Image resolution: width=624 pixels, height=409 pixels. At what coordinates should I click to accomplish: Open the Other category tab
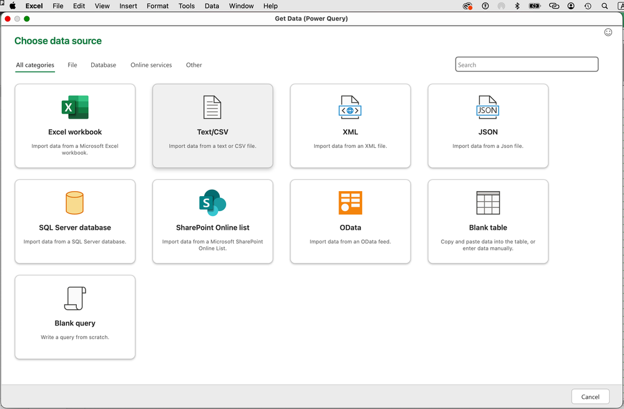click(x=194, y=64)
